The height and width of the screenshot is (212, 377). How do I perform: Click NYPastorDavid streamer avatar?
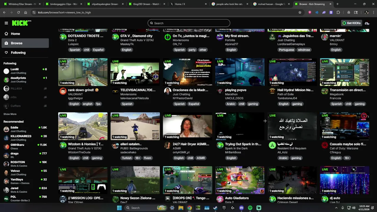pos(168,91)
